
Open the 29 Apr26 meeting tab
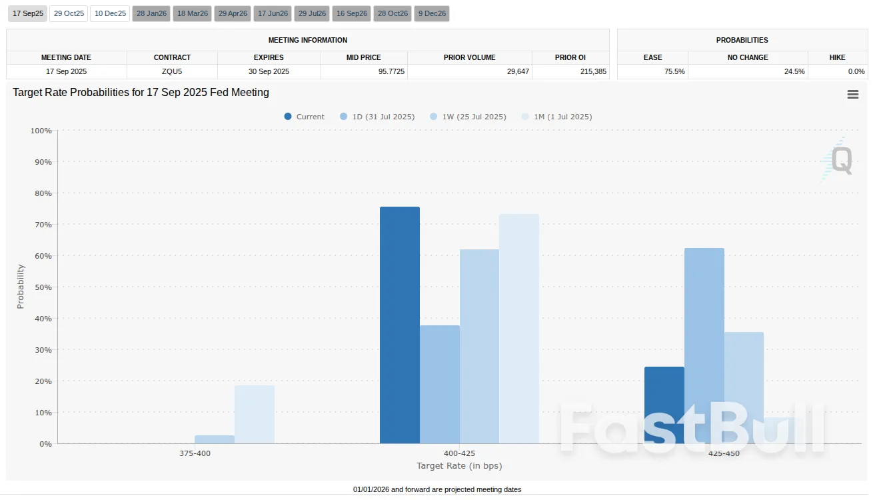coord(233,13)
